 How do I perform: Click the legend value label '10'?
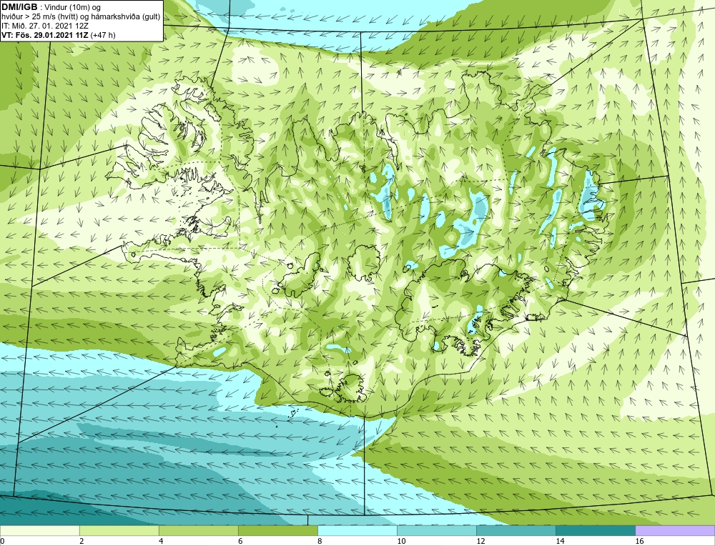click(x=401, y=541)
